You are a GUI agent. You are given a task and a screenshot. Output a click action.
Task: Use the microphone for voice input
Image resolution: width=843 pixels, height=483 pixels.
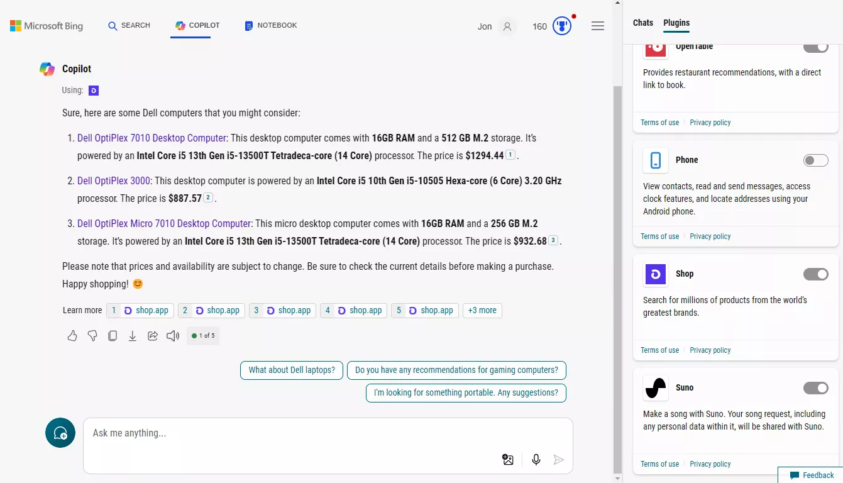[x=536, y=460]
